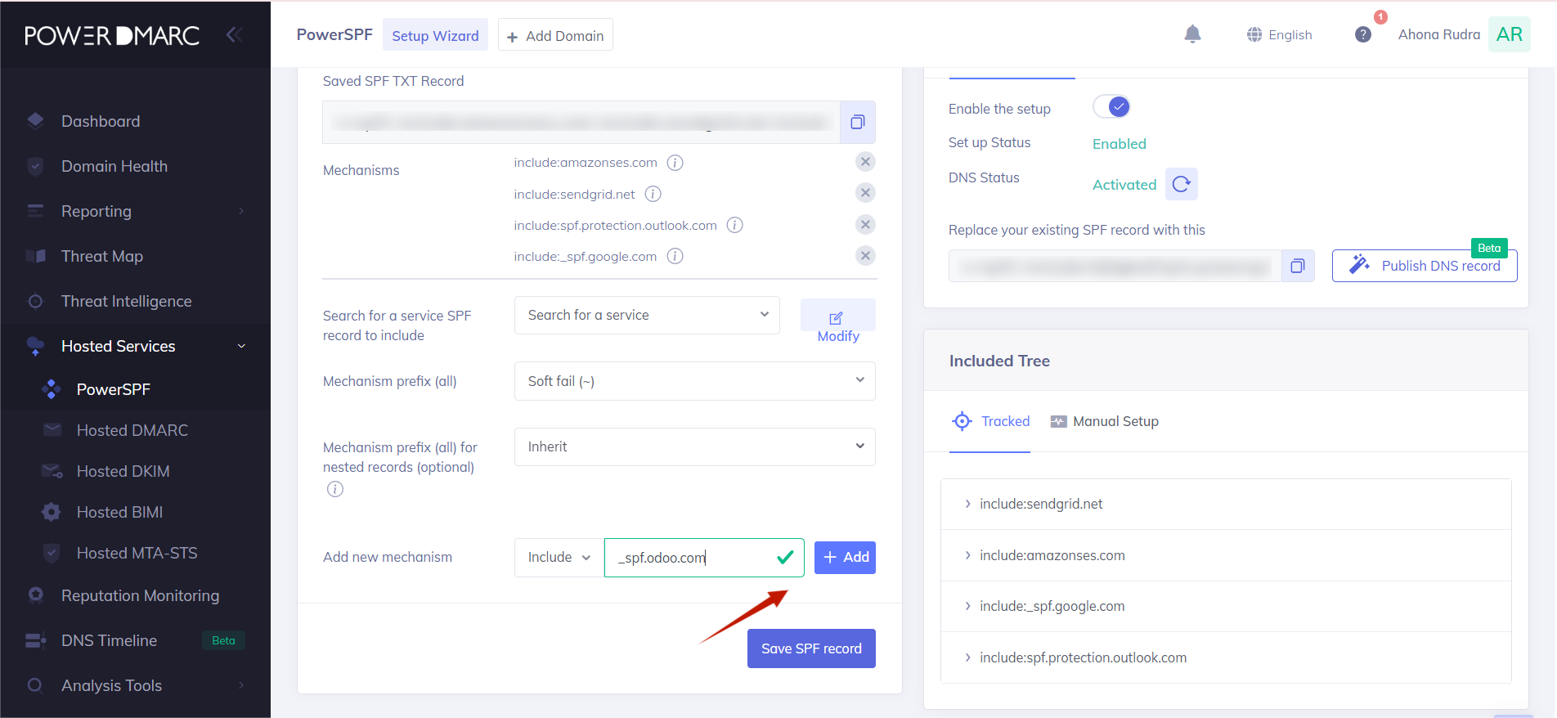
Task: Click info icon beside include:sendgrid.net
Action: pos(653,194)
